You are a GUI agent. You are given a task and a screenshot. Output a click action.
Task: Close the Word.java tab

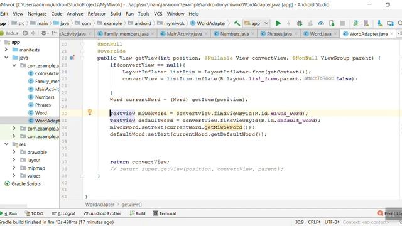pyautogui.click(x=335, y=34)
